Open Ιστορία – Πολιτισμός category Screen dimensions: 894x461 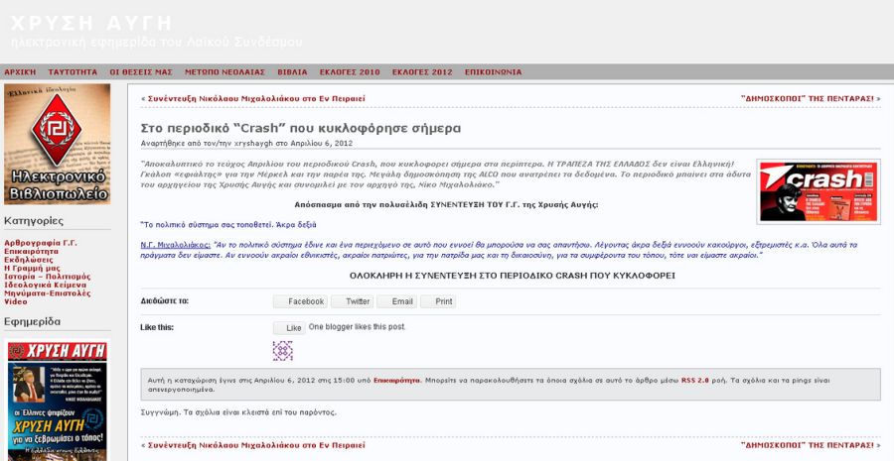point(48,277)
